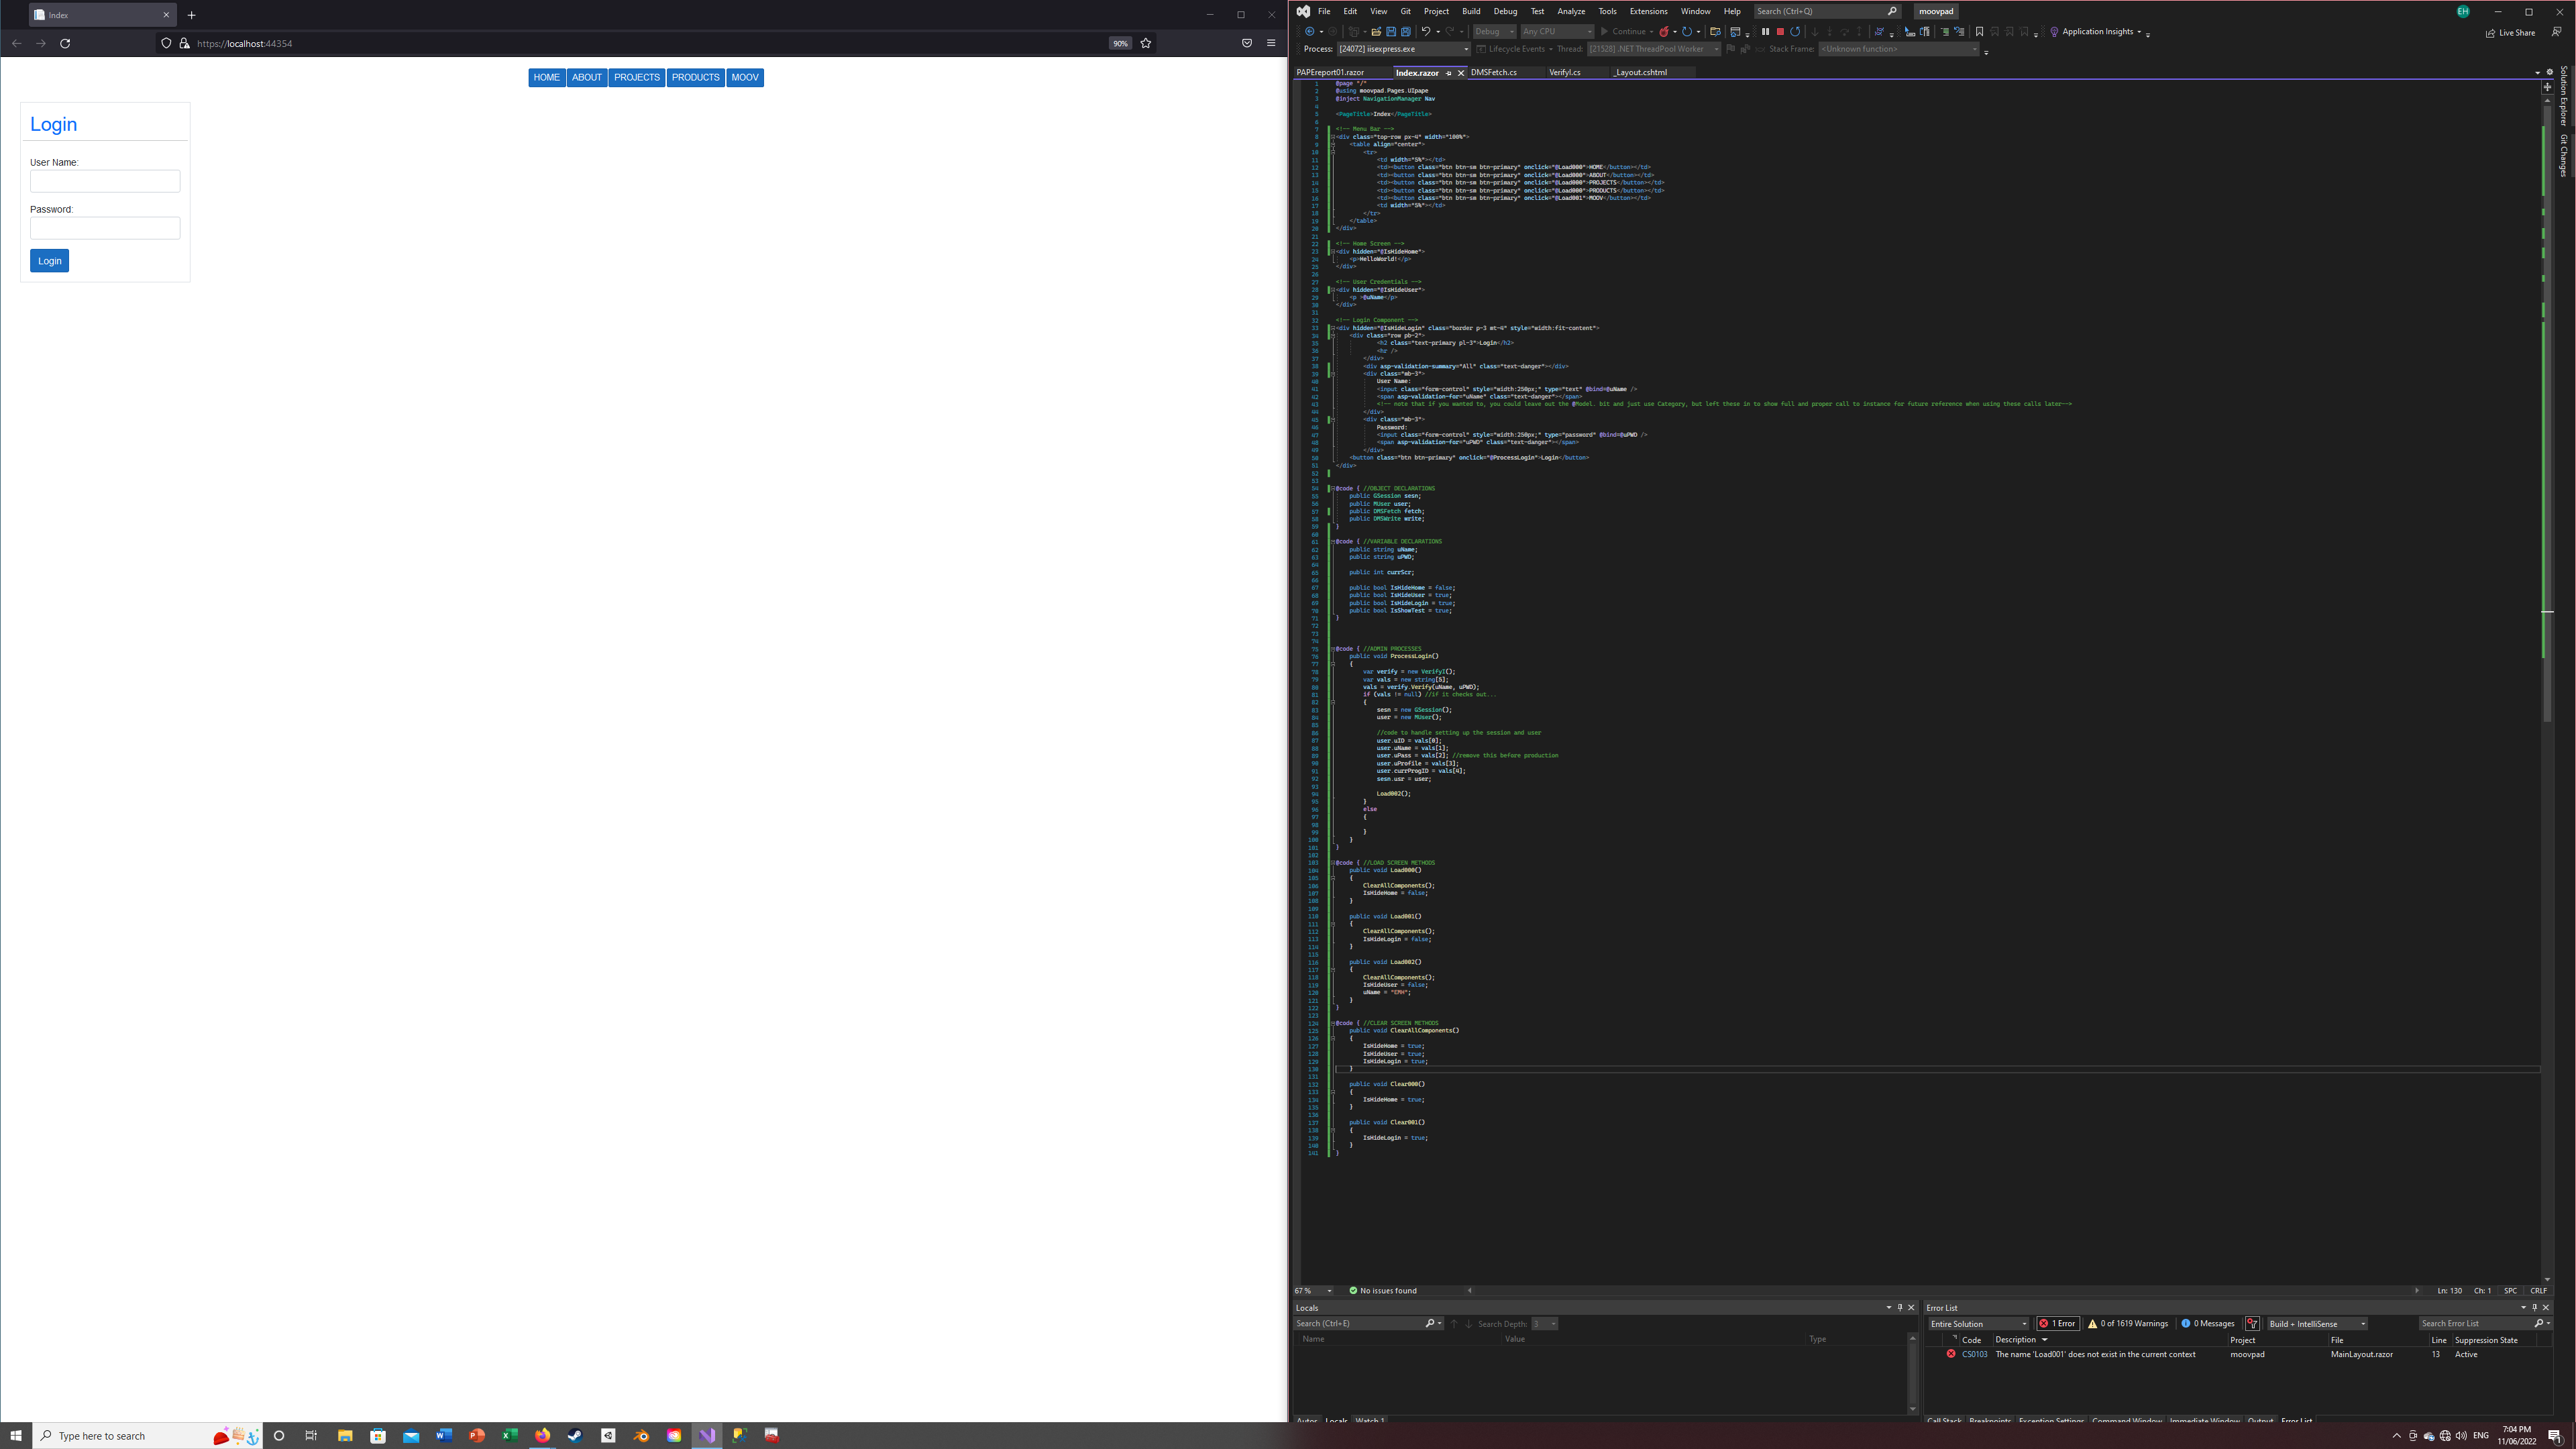Image resolution: width=2576 pixels, height=1449 pixels.
Task: Click the Hot Reload flame icon
Action: pos(1664,32)
